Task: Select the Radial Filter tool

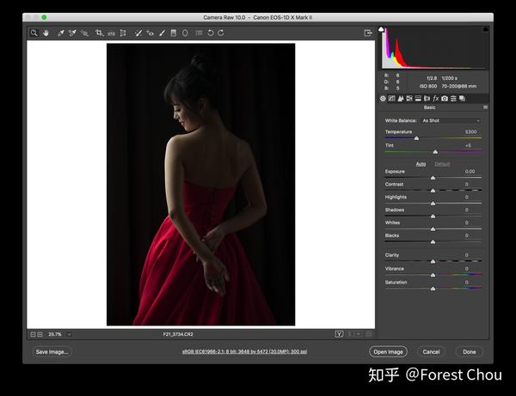Action: point(185,33)
